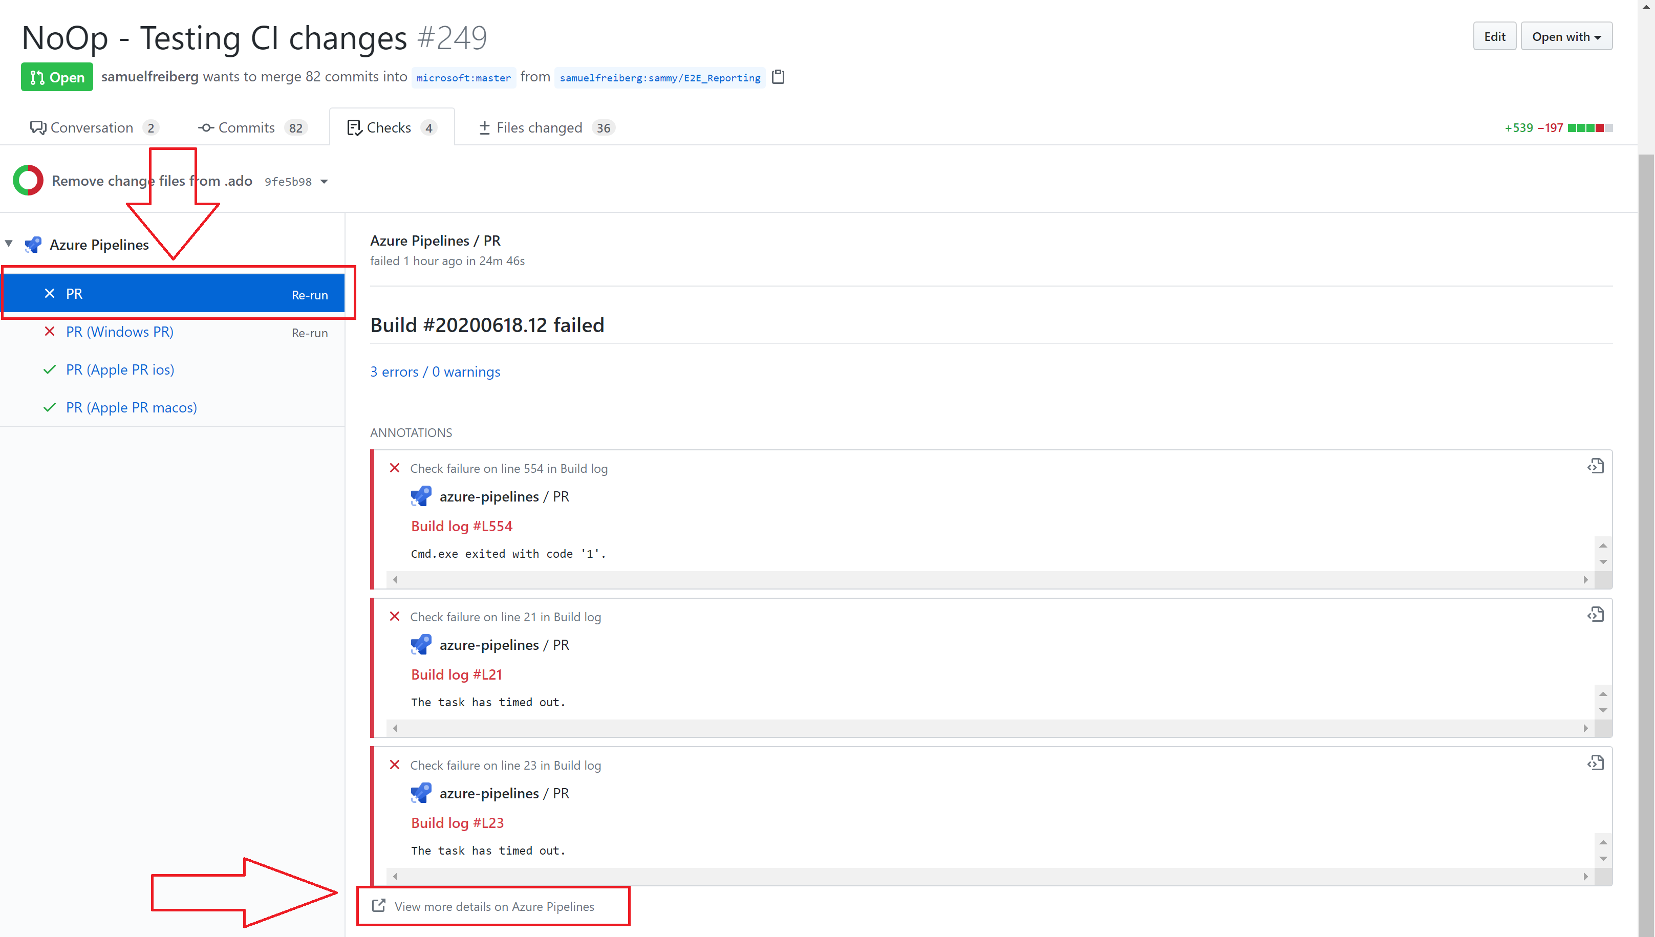Click horizontal scrollbar under Cmd.exe exited message
1655x937 pixels.
(990, 580)
